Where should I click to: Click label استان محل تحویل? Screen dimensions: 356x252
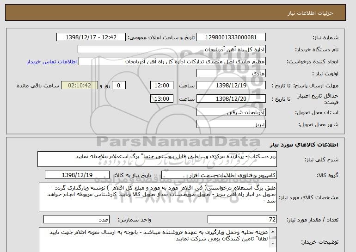tap(317, 112)
